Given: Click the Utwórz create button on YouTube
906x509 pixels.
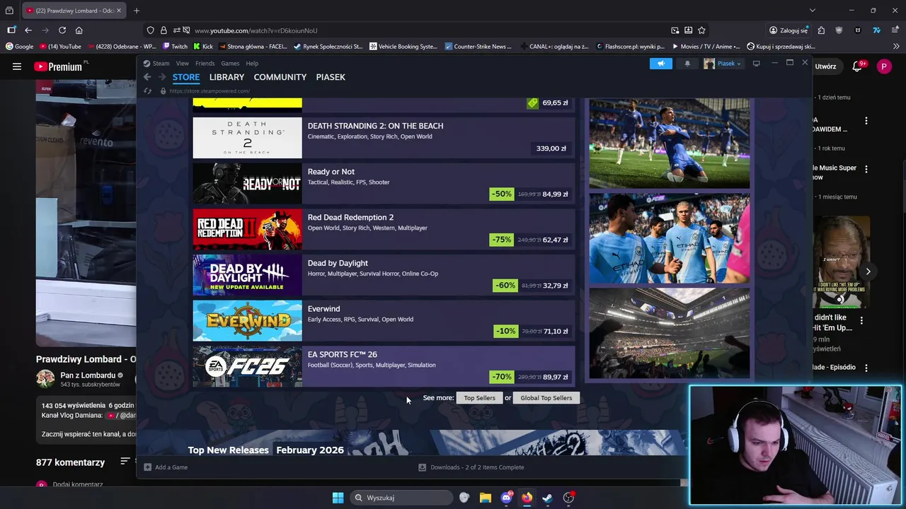Looking at the screenshot, I should [x=825, y=66].
